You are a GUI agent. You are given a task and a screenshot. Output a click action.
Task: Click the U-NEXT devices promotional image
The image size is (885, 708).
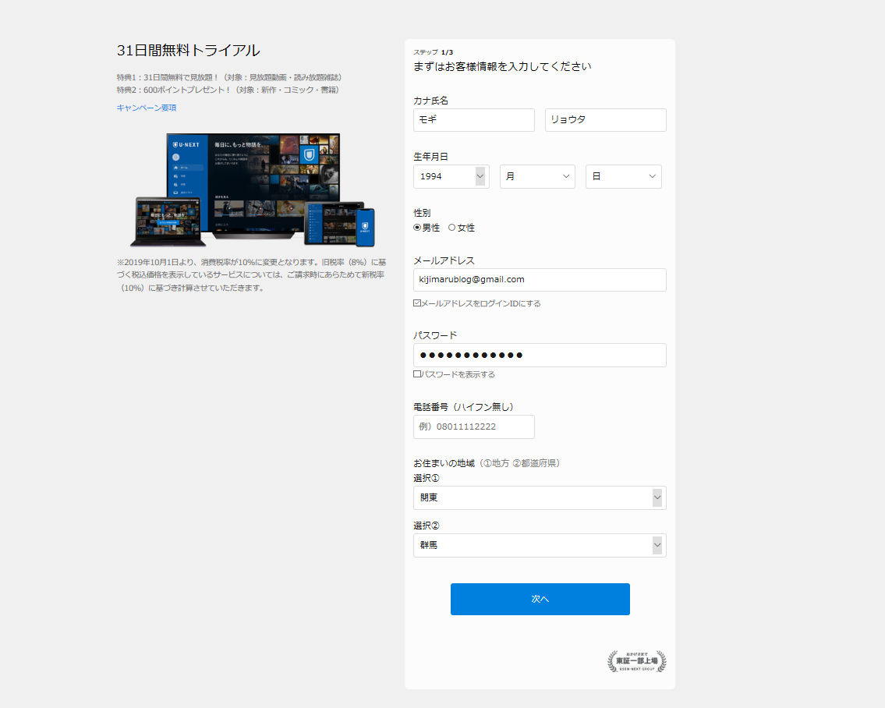coord(253,190)
